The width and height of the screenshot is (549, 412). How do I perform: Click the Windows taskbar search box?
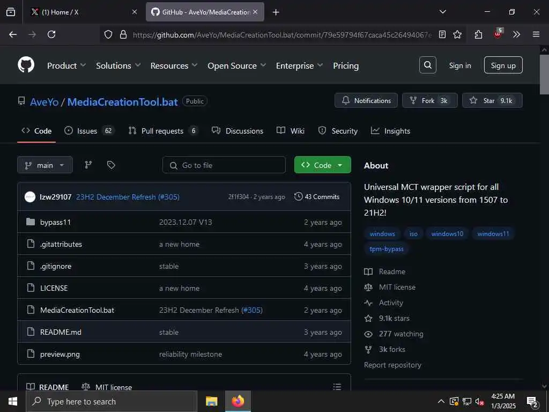[112, 401]
